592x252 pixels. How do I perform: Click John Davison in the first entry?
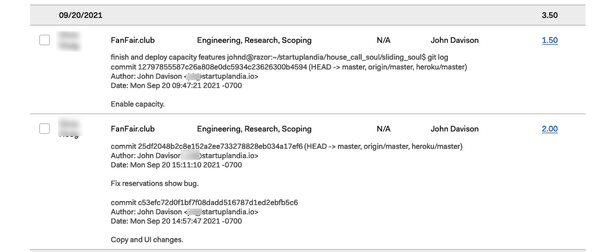pos(454,41)
